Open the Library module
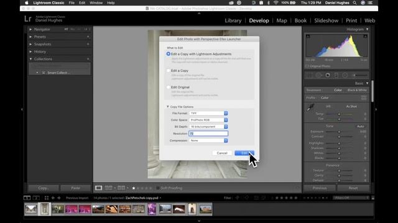This screenshot has width=398, height=223. [233, 20]
